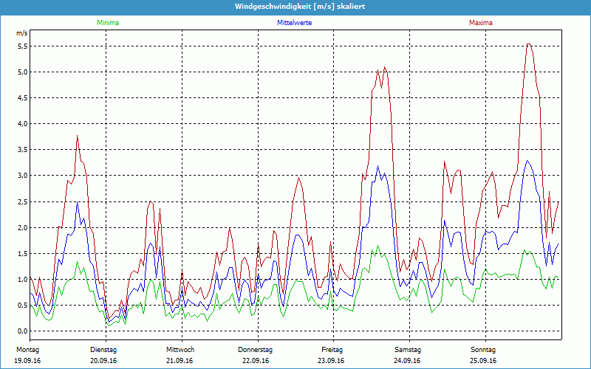591x369 pixels.
Task: Click the chart title Windgeschwindigkeit [m/s] skaliert
Action: (300, 7)
